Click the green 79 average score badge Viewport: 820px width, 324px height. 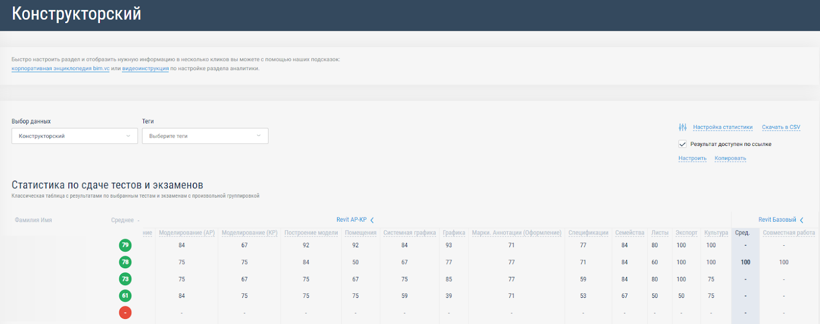125,245
